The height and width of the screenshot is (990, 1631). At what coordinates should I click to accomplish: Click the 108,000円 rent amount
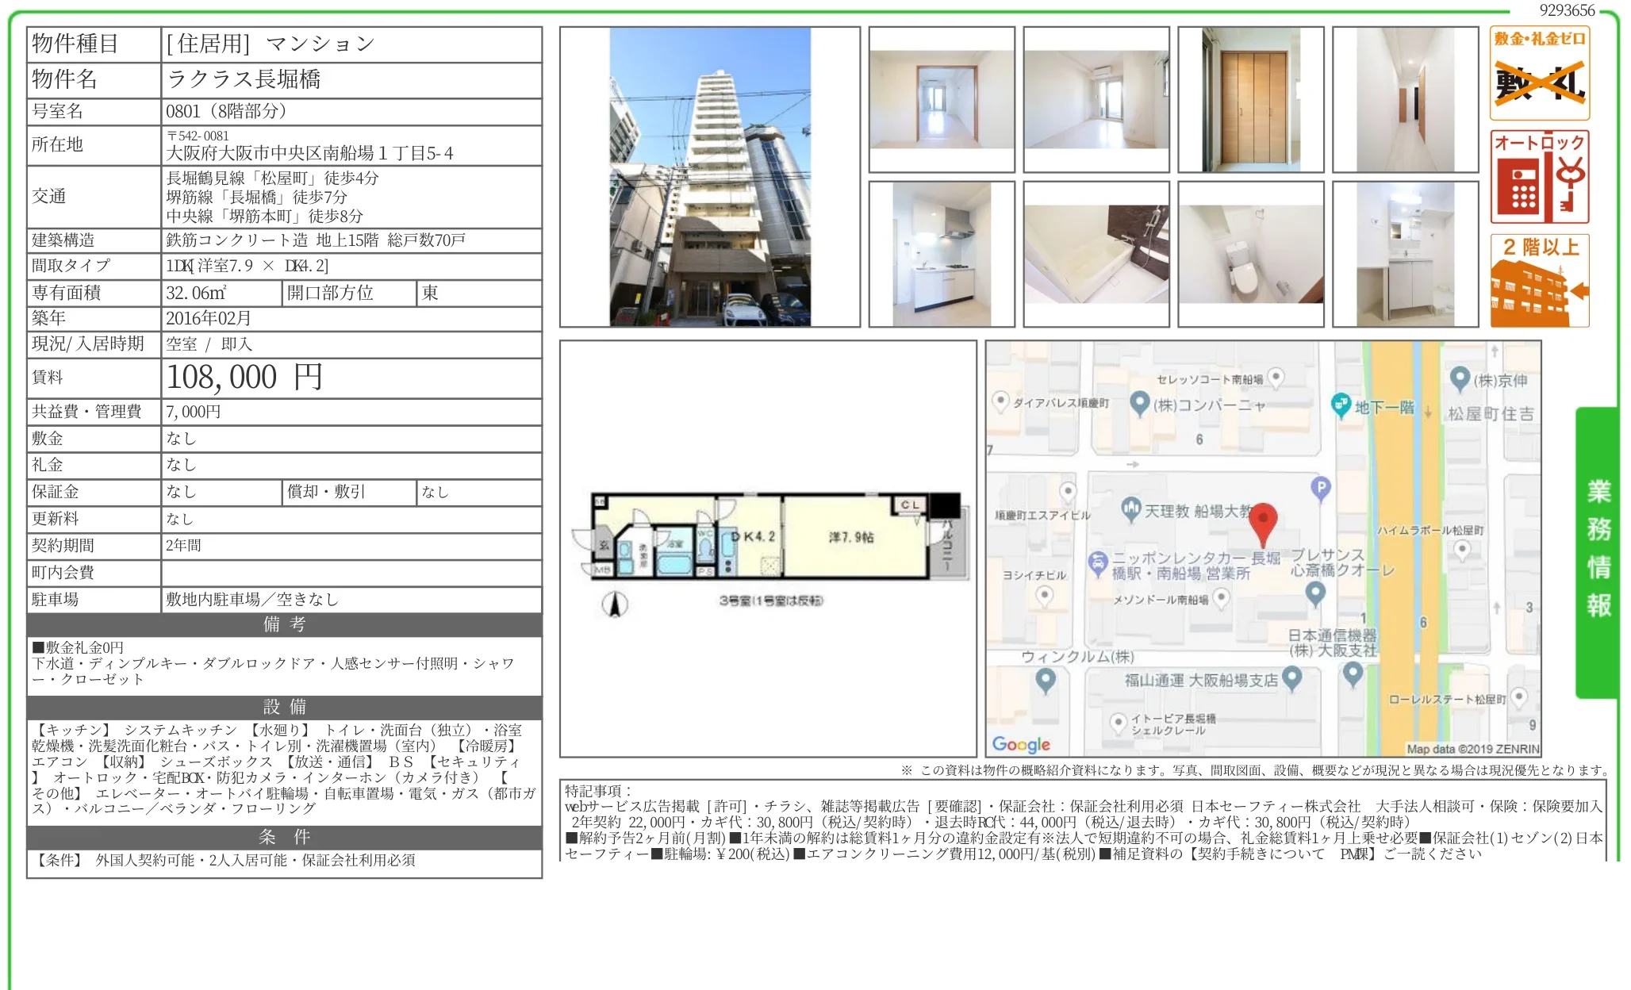(x=244, y=378)
